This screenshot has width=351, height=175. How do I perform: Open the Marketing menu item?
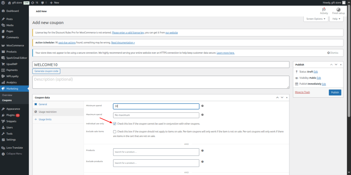(x=14, y=89)
